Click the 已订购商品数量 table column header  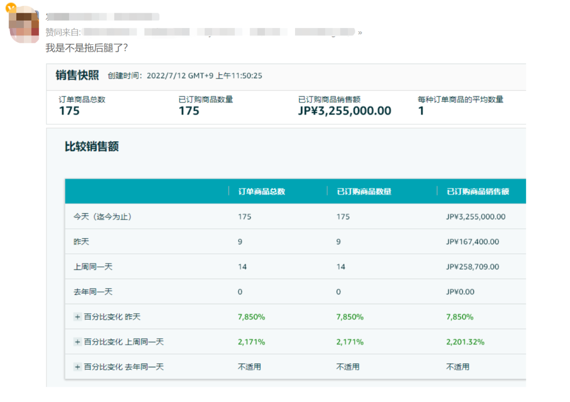364,192
